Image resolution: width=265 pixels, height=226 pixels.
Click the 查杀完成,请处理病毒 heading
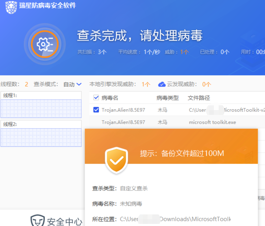tap(140, 35)
